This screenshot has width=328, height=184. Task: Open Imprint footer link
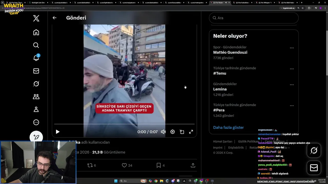pyautogui.click(x=218, y=148)
